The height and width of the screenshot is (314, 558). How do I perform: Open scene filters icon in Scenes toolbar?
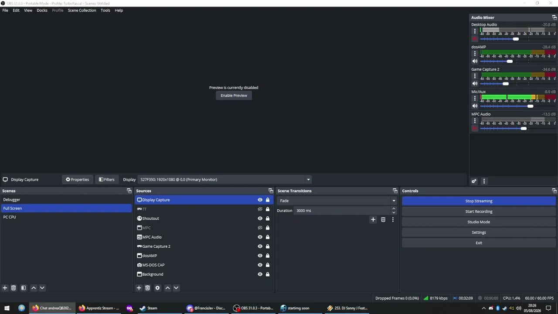pyautogui.click(x=24, y=288)
